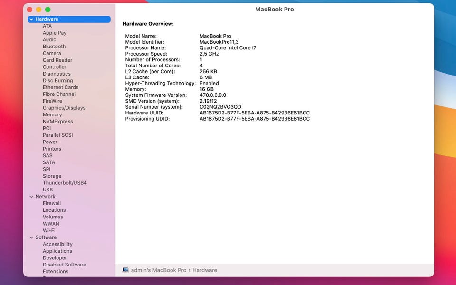Select SPI in the sidebar
The height and width of the screenshot is (285, 456).
pos(47,169)
